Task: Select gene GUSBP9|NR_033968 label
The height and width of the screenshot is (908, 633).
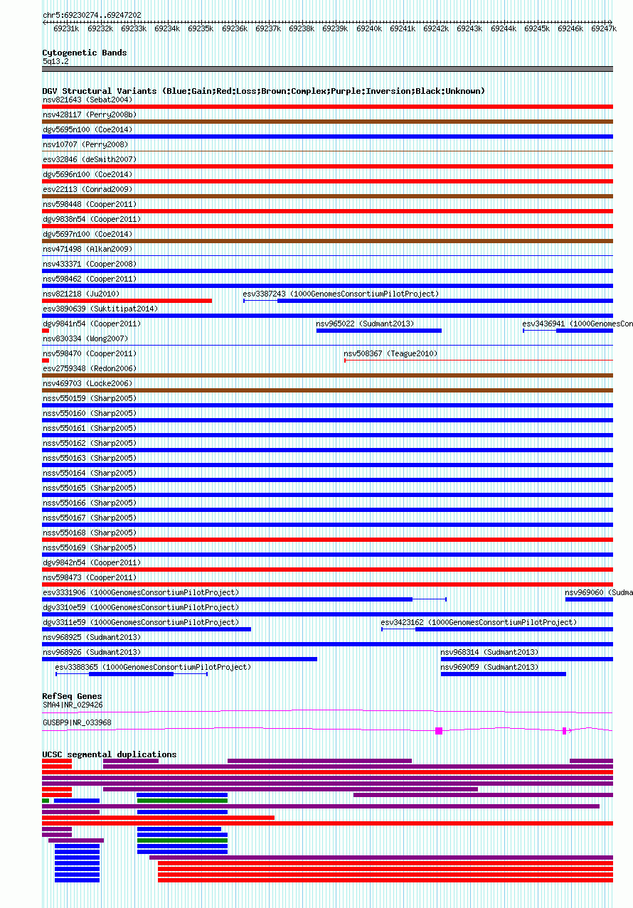Action: point(77,722)
